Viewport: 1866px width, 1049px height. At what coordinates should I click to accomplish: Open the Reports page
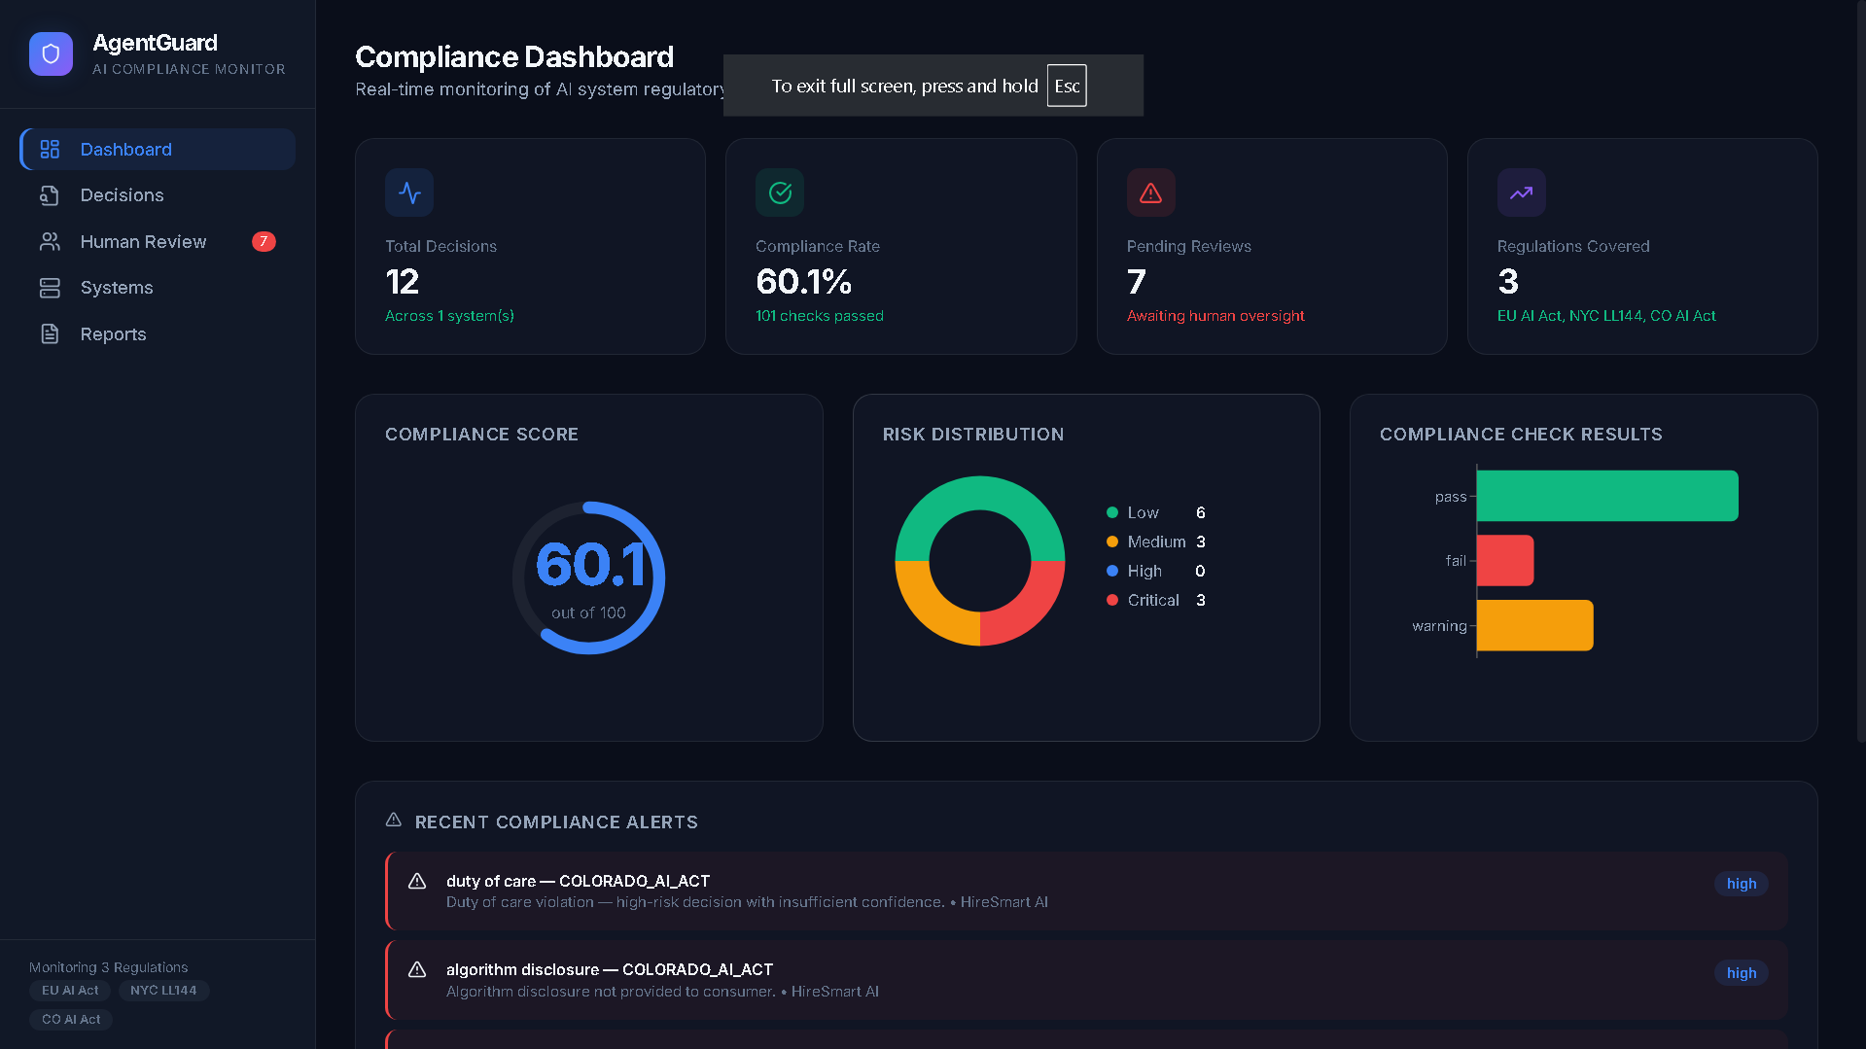point(158,334)
